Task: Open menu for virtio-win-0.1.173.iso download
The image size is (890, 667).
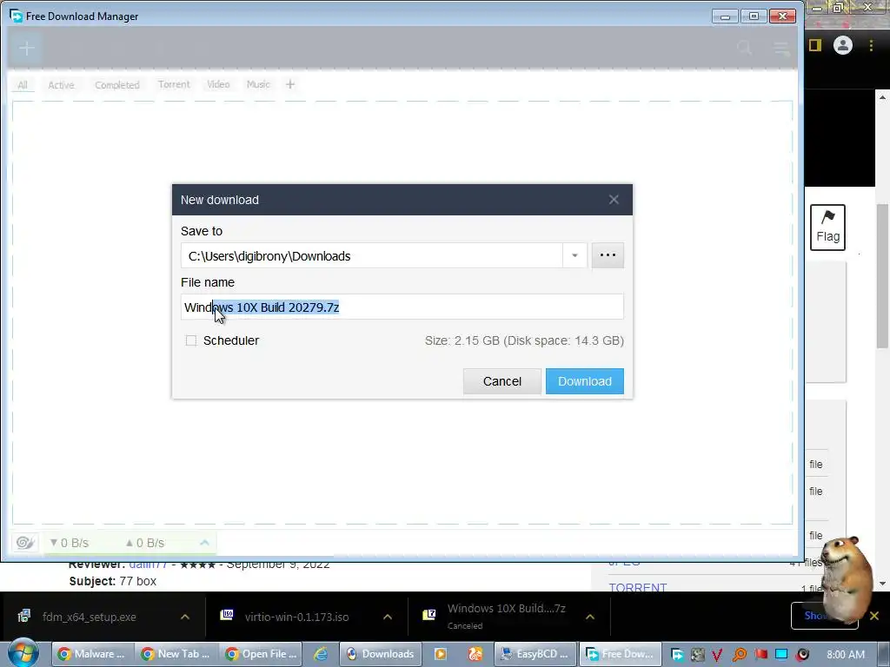Action: [387, 617]
